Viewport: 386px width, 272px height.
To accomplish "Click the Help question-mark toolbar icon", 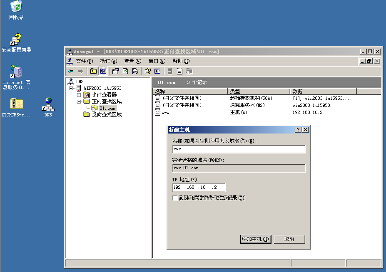I will click(x=148, y=71).
